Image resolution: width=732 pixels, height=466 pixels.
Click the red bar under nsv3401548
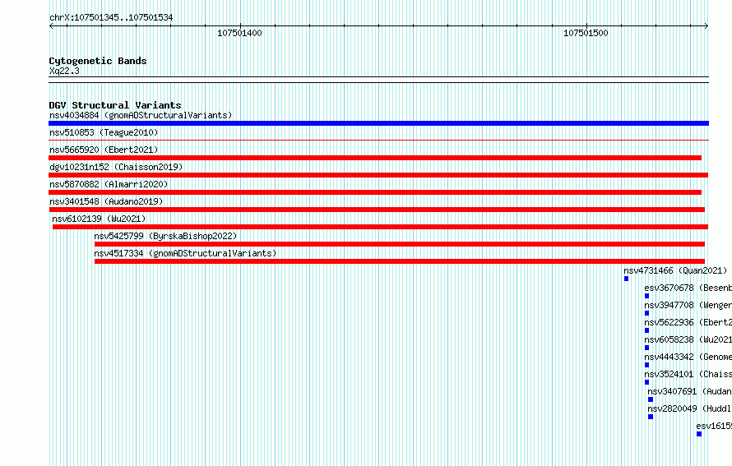(377, 210)
